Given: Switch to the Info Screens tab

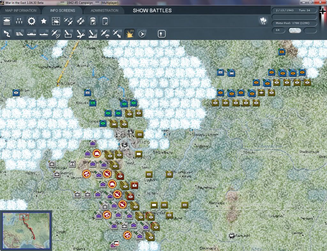Looking at the screenshot, I should tap(62, 11).
